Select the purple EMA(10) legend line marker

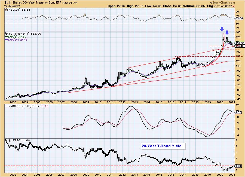coord(7,40)
